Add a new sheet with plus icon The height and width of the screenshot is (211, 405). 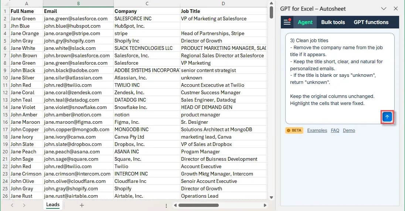82,205
